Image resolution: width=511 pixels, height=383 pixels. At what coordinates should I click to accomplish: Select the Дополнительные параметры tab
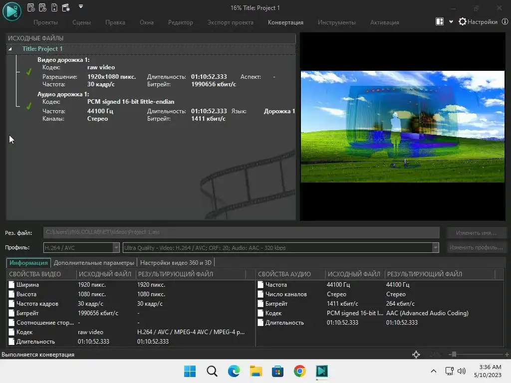[94, 262]
